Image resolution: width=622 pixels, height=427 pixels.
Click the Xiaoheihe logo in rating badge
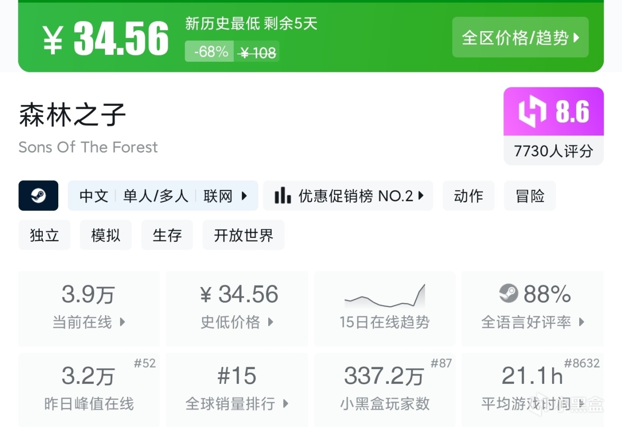tap(533, 112)
